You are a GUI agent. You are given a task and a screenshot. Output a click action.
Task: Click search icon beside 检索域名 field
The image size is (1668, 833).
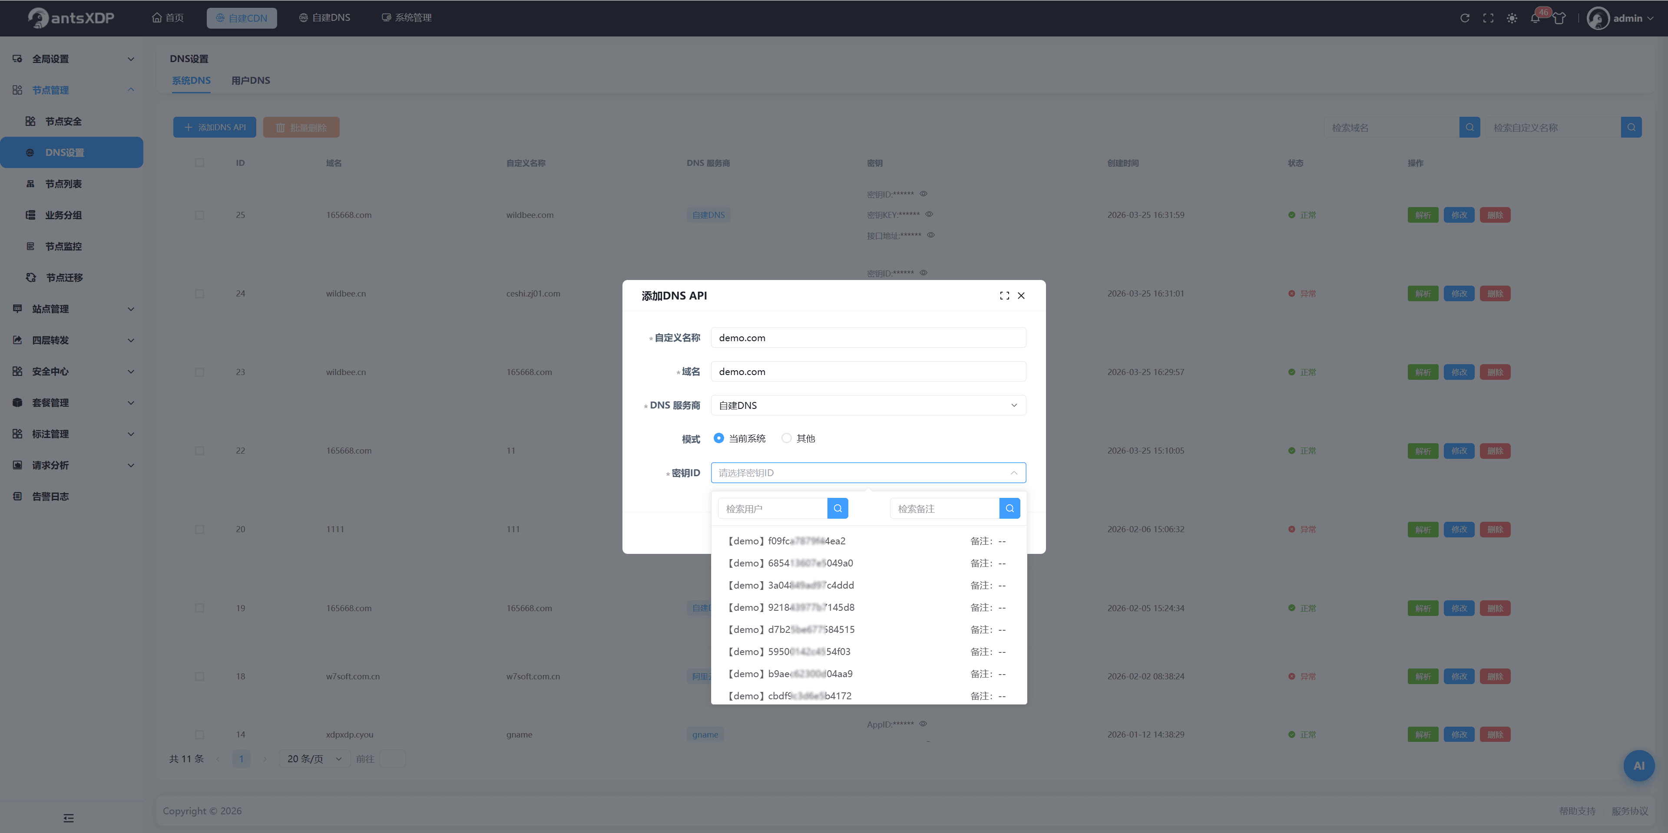click(x=1469, y=128)
